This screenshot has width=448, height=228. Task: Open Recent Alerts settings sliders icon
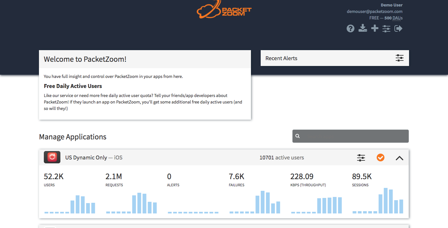click(x=399, y=58)
